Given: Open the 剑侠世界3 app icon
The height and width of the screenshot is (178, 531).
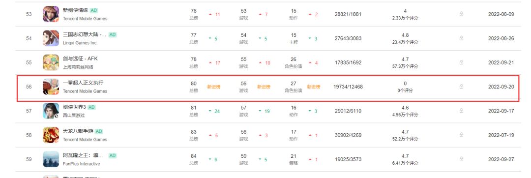Looking at the screenshot, I should coord(51,111).
